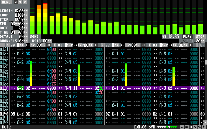The height and width of the screenshot is (129, 207).
Task: Click the green-white step indicator dots
Action: 167,127
